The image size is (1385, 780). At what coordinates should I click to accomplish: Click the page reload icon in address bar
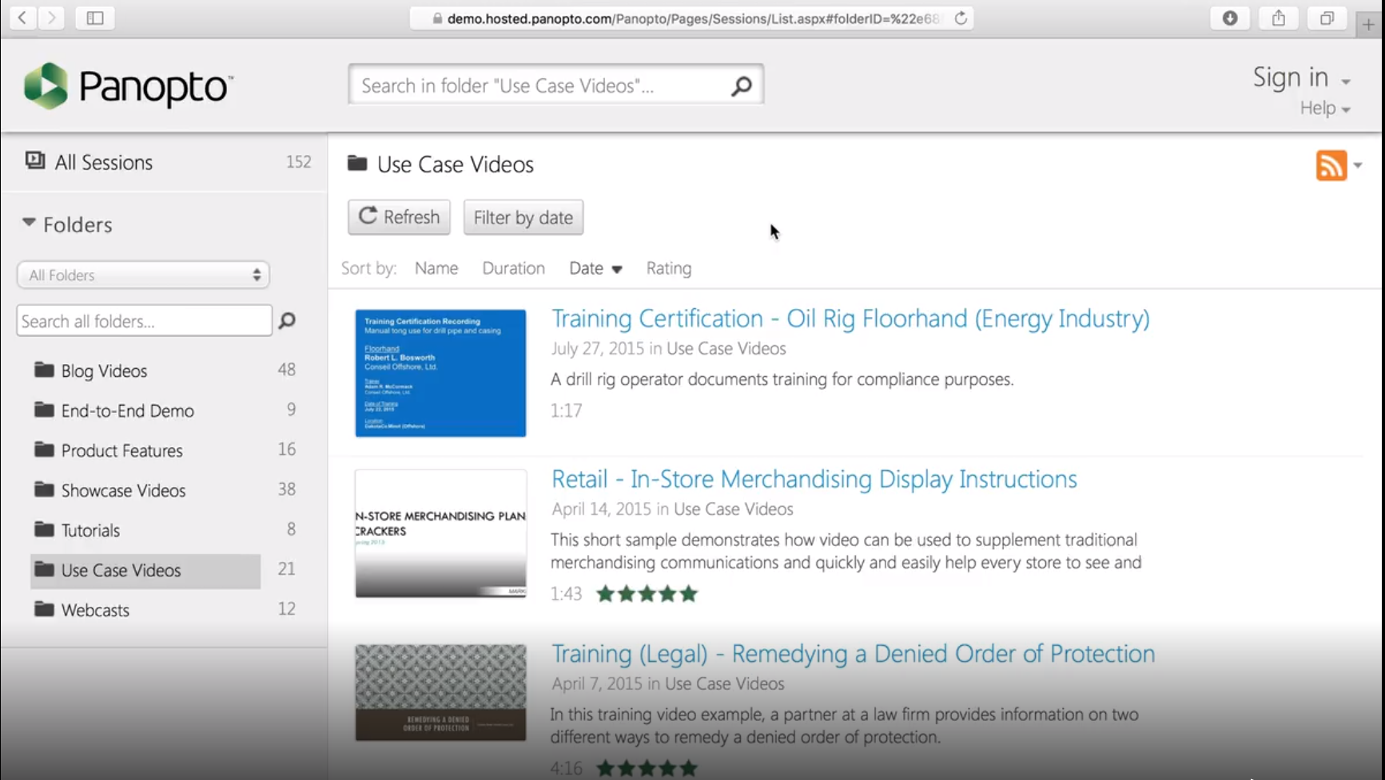coord(960,18)
